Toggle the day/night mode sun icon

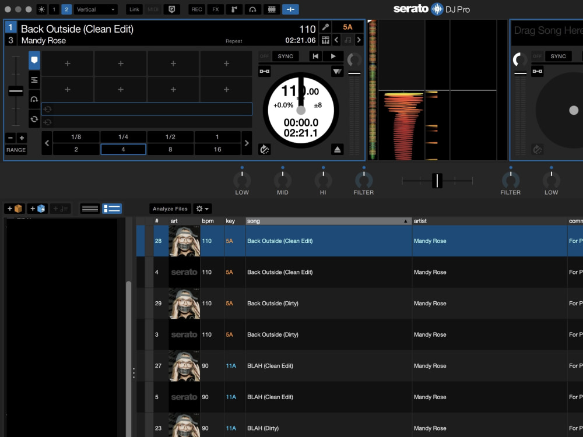pos(41,9)
